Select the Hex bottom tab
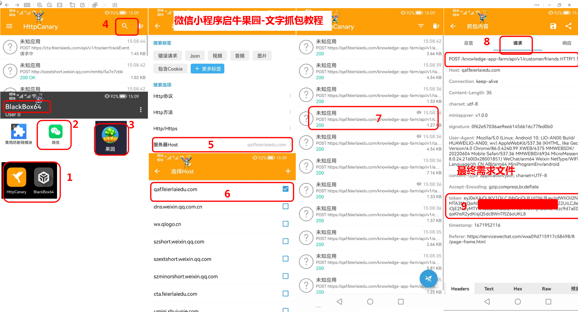578x312 pixels. (x=518, y=288)
